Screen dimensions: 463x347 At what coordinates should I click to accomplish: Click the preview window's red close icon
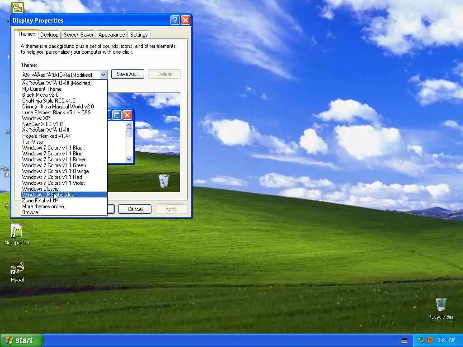[x=127, y=115]
